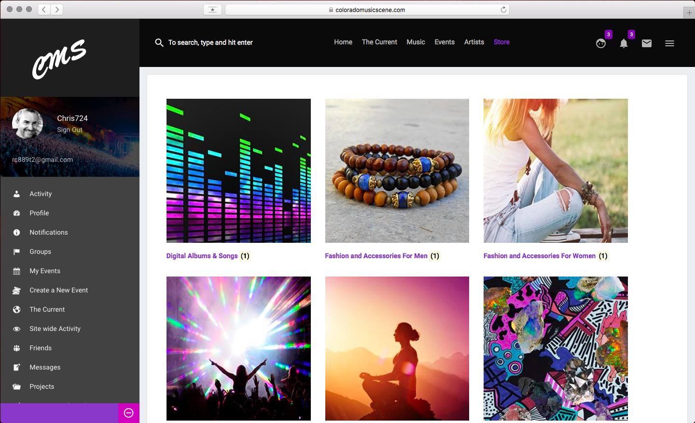Collapse the sidebar with purple minus button
This screenshot has height=423, width=695.
129,413
